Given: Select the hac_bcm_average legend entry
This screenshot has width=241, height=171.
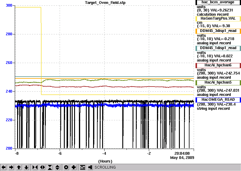Looking at the screenshot, I should (x=218, y=2).
